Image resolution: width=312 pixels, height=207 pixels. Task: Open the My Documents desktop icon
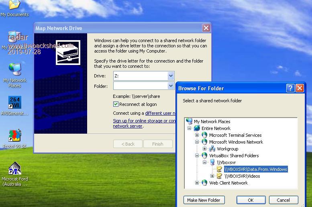[x=14, y=6]
